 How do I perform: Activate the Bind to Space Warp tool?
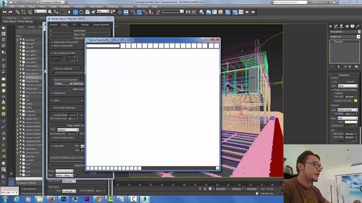pos(30,12)
